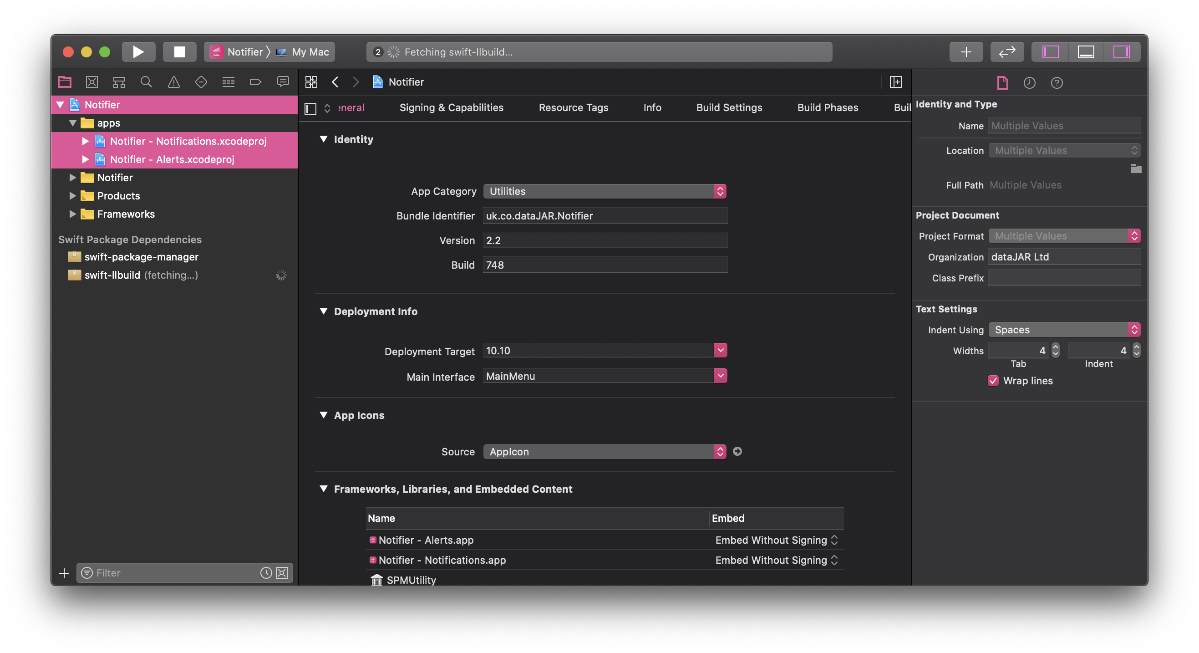Open the Source Control navigator icon
Image resolution: width=1199 pixels, height=653 pixels.
click(91, 82)
